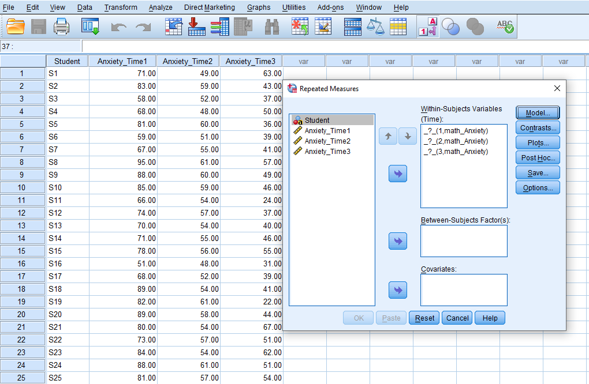The width and height of the screenshot is (589, 384).
Task: Click the cell editor bar field
Action: [x=335, y=47]
